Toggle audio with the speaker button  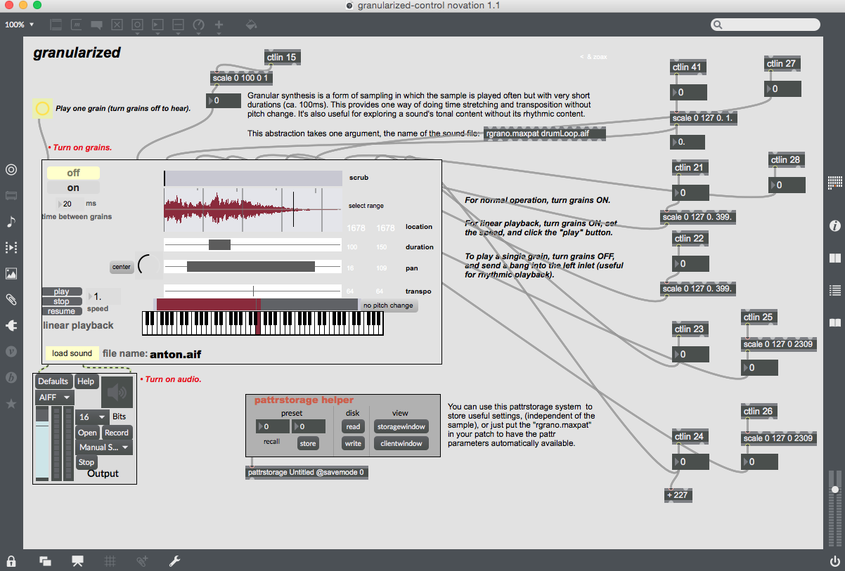tap(116, 390)
